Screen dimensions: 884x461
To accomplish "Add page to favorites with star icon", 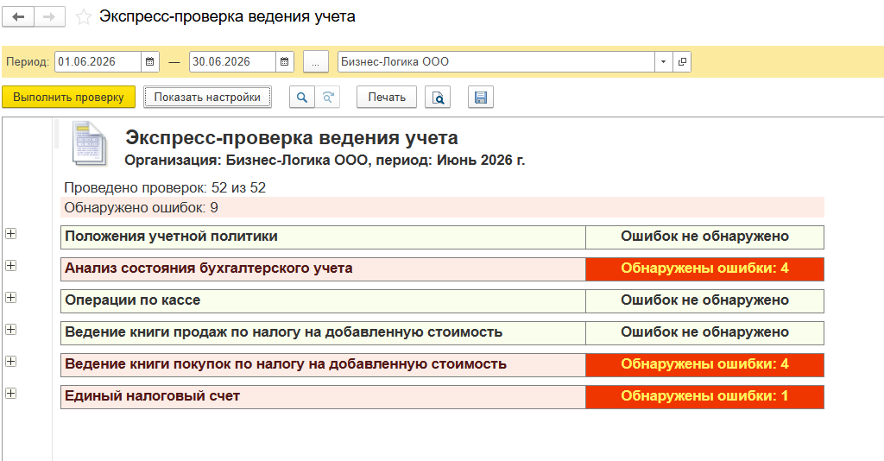I will pos(84,17).
